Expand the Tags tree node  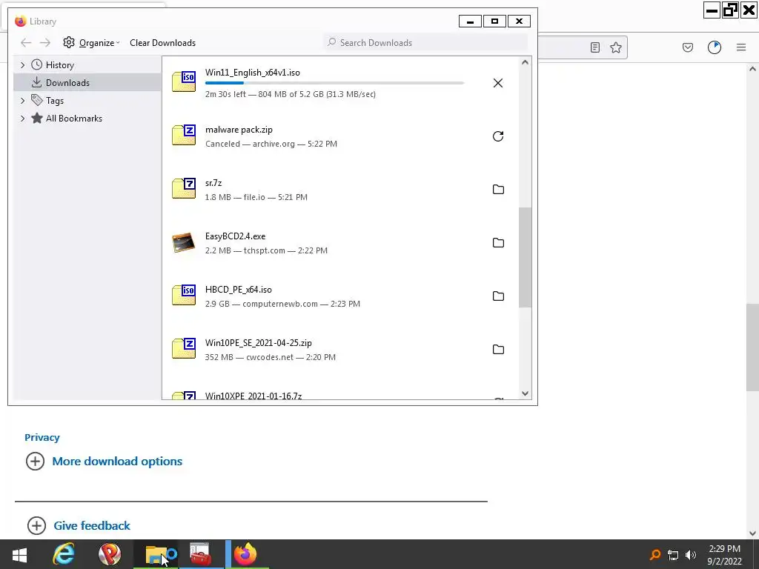click(22, 101)
